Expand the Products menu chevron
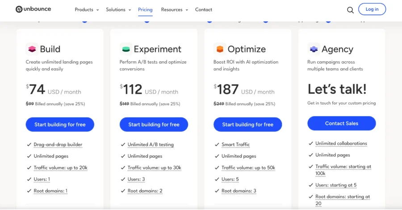 coord(97,10)
